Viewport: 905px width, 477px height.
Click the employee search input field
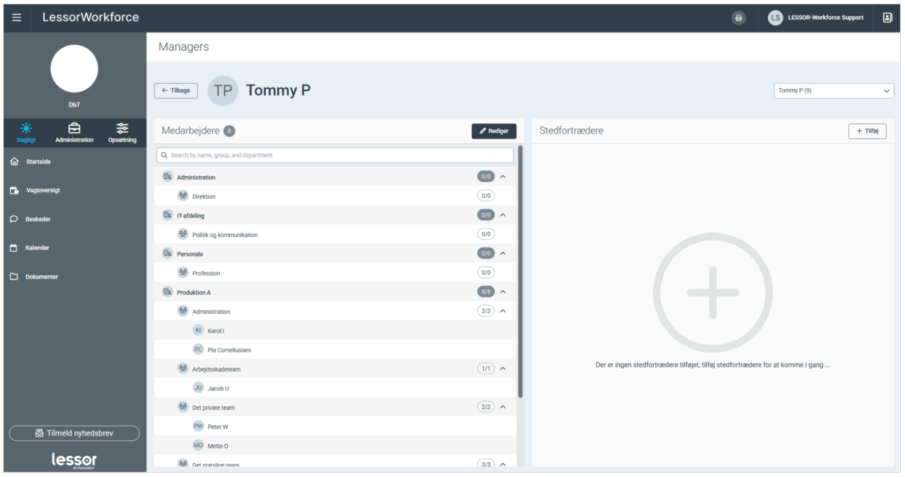point(335,155)
